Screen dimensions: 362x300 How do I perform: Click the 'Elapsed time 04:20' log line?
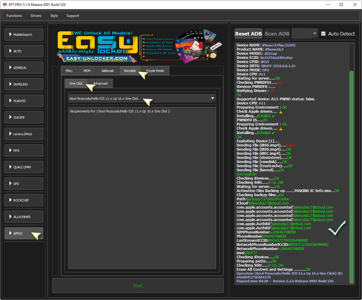285,281
